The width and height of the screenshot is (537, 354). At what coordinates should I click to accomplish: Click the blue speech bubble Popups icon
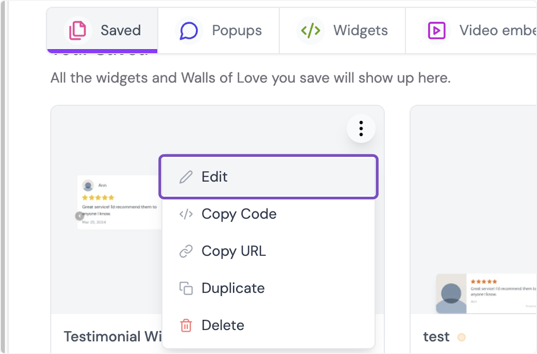188,30
